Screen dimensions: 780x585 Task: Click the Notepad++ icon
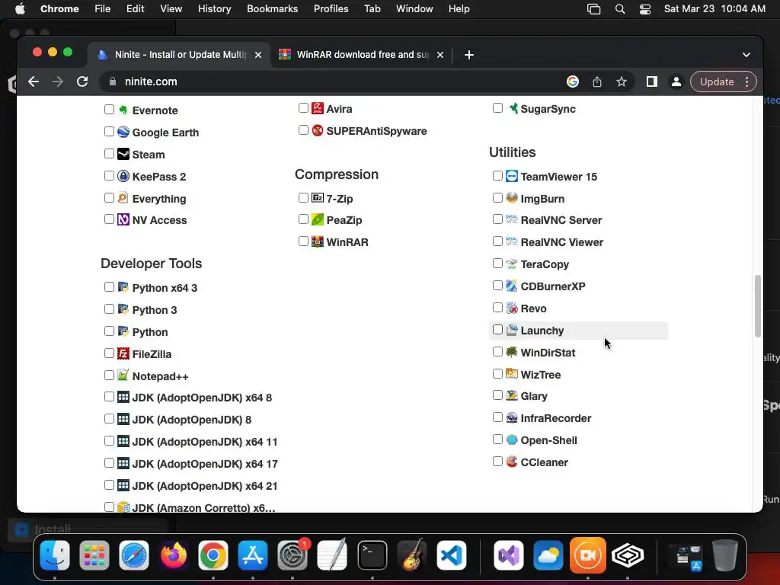[123, 376]
